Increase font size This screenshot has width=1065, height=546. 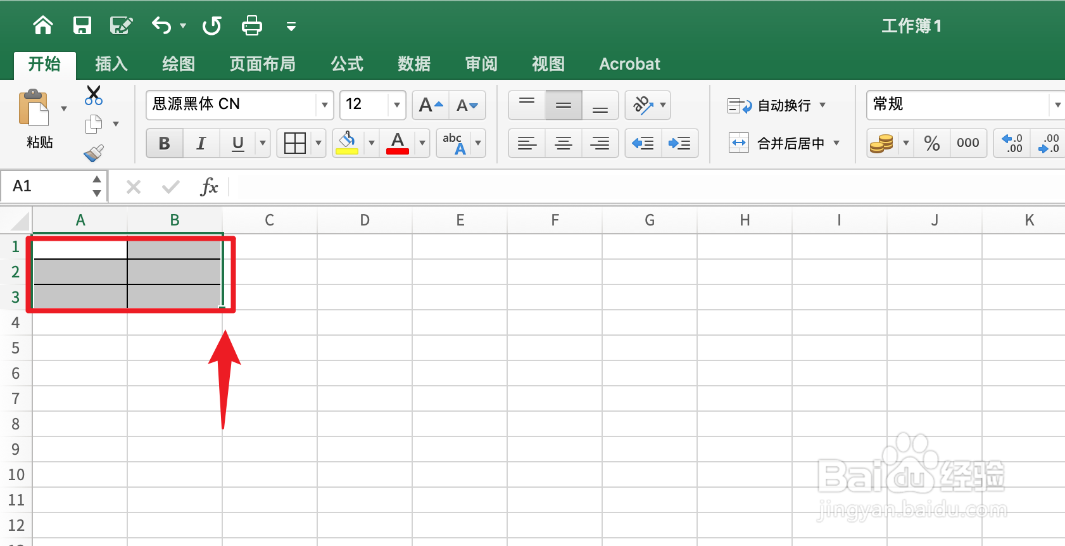tap(431, 105)
